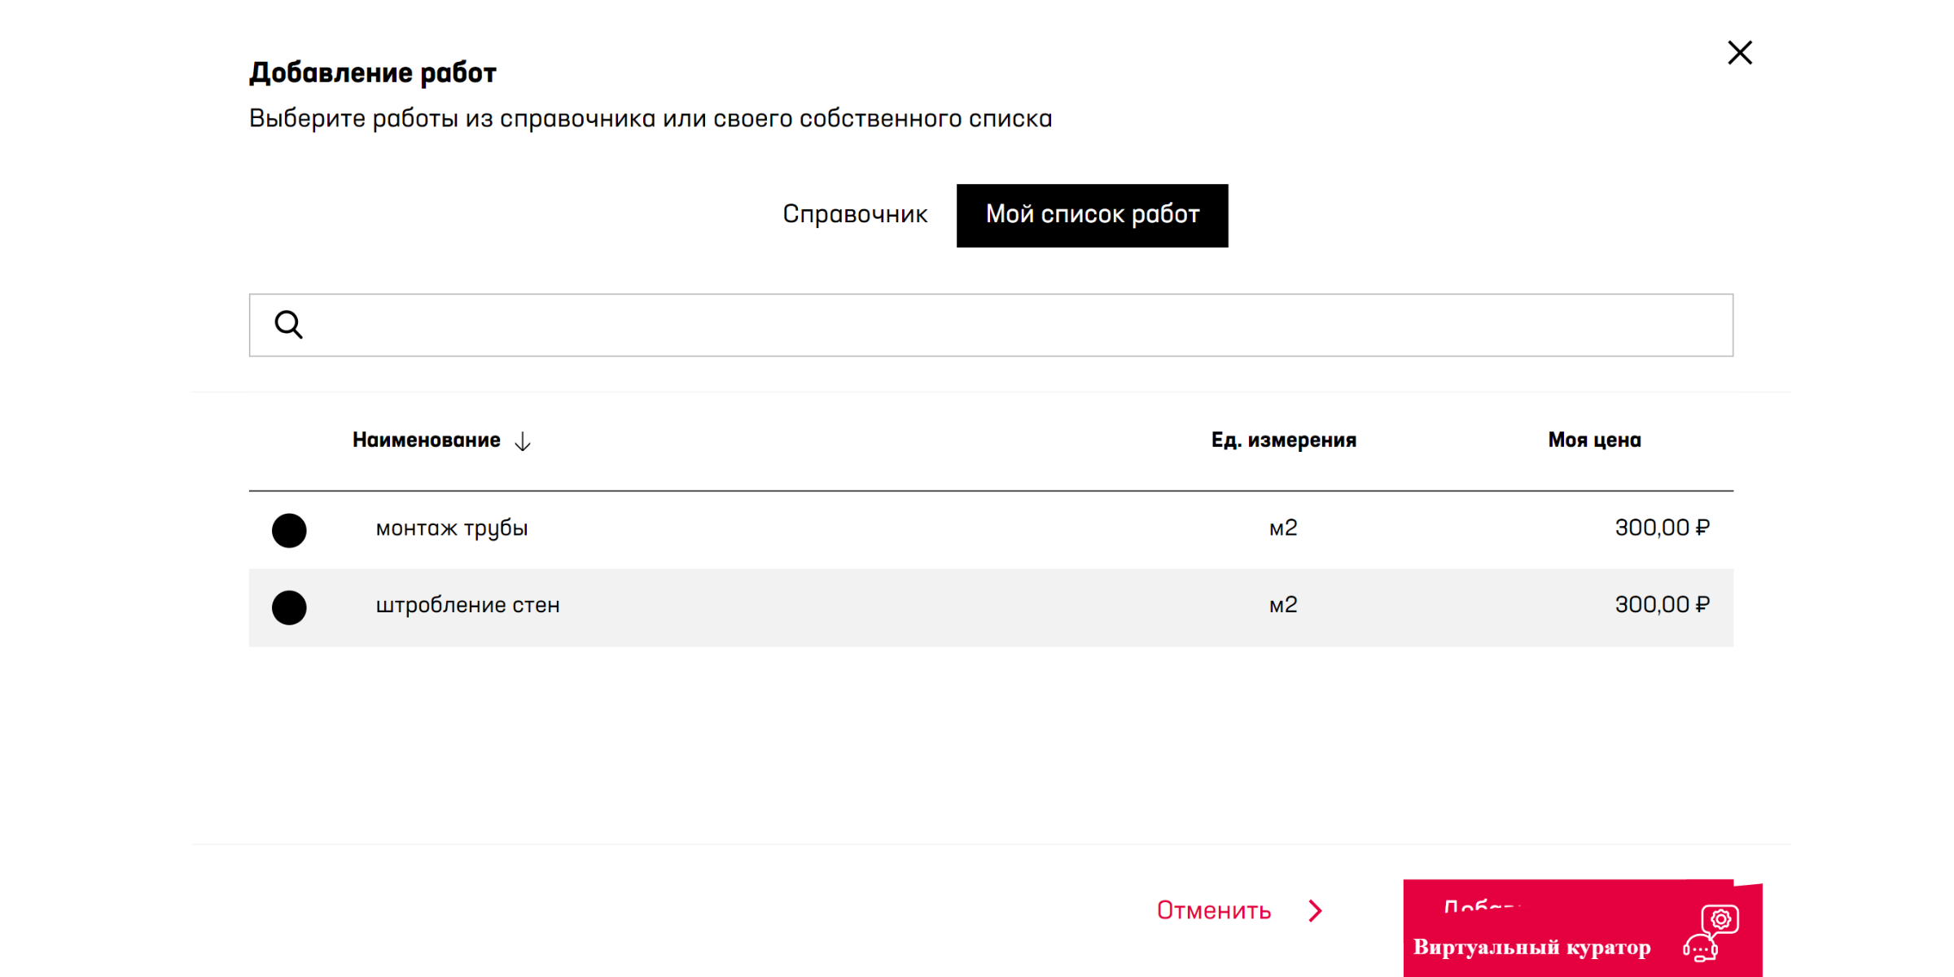Viewport: 1954px width, 977px height.
Task: Open the Виртуальный куратор widget
Action: (1531, 948)
